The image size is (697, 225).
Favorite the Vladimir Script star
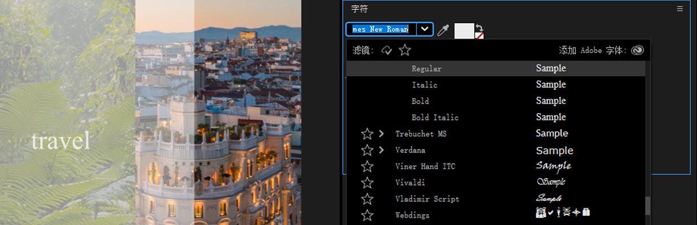367,199
